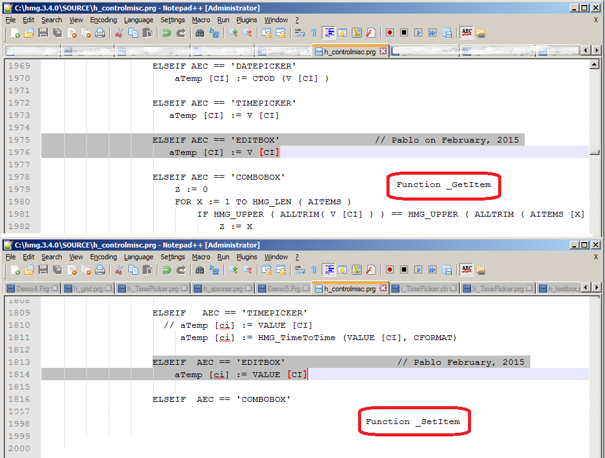Viewport: 605px width, 458px height.
Task: Click the Save icon in the lower window toolbar
Action: coord(43,270)
